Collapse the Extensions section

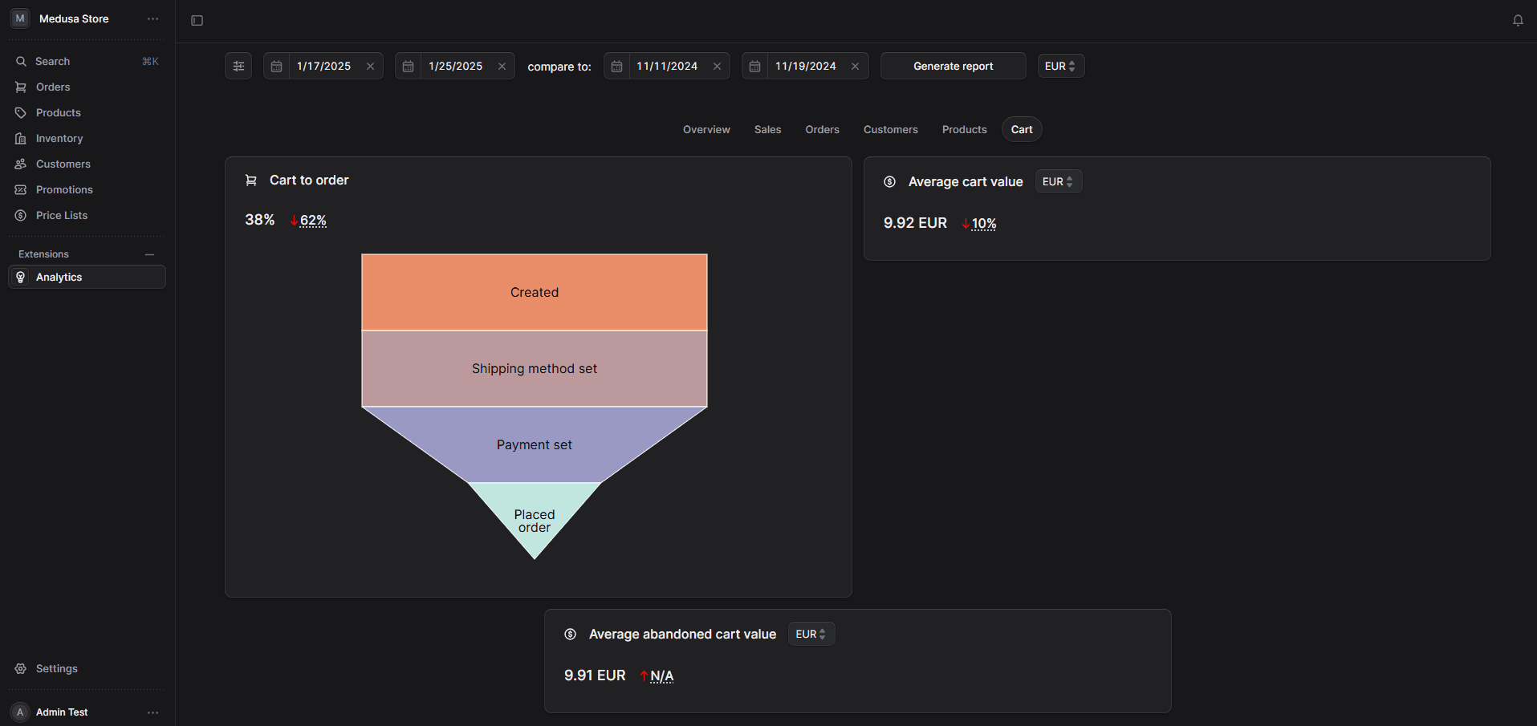click(x=149, y=254)
